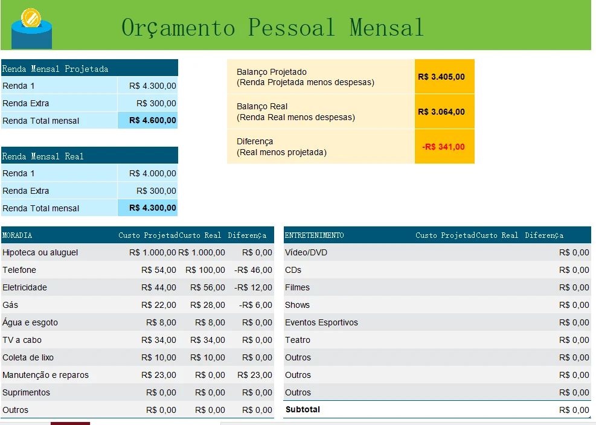Viewport: 596px width, 425px height.
Task: Select the Eventos Esportivos row label
Action: (321, 323)
